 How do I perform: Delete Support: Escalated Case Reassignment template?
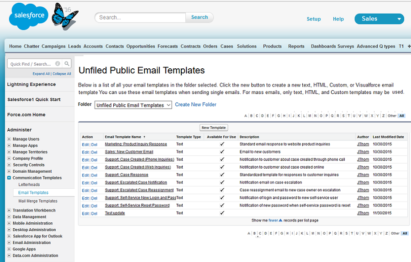(x=94, y=190)
